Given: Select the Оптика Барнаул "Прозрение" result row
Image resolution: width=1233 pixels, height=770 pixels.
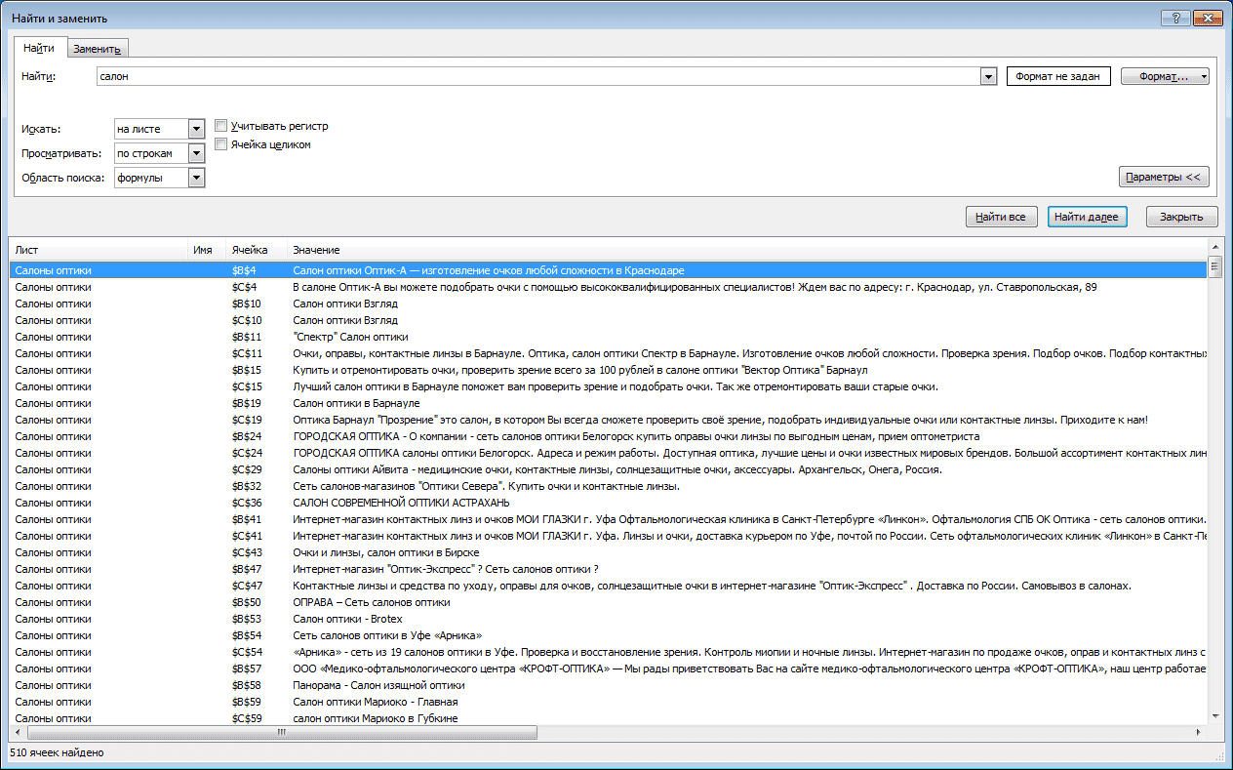Looking at the screenshot, I should [x=609, y=420].
